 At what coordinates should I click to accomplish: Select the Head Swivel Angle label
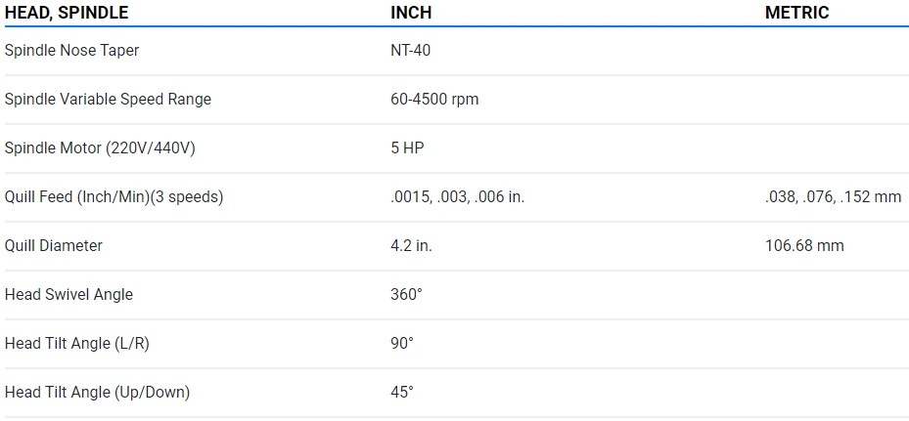pyautogui.click(x=68, y=294)
